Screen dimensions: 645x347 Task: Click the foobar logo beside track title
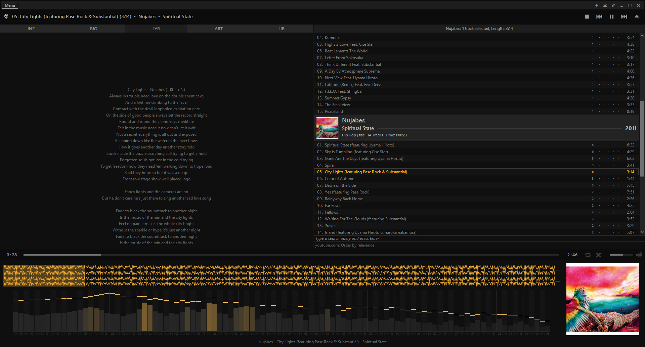[x=6, y=16]
